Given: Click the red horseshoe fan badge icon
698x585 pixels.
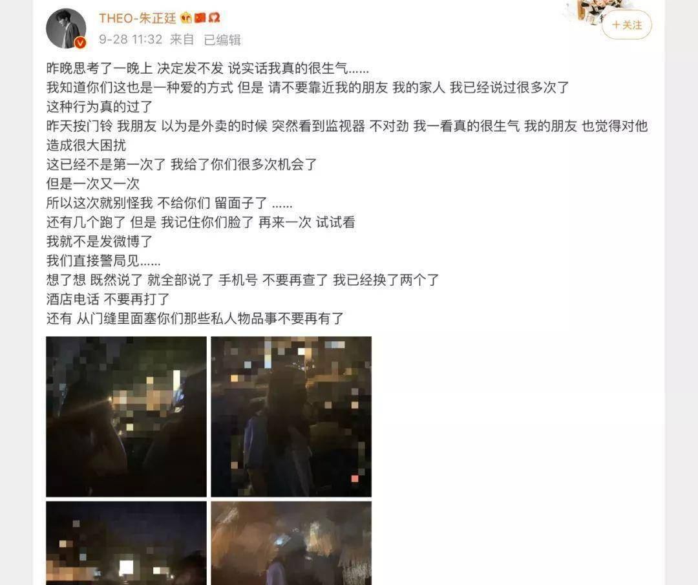Looking at the screenshot, I should [x=215, y=18].
